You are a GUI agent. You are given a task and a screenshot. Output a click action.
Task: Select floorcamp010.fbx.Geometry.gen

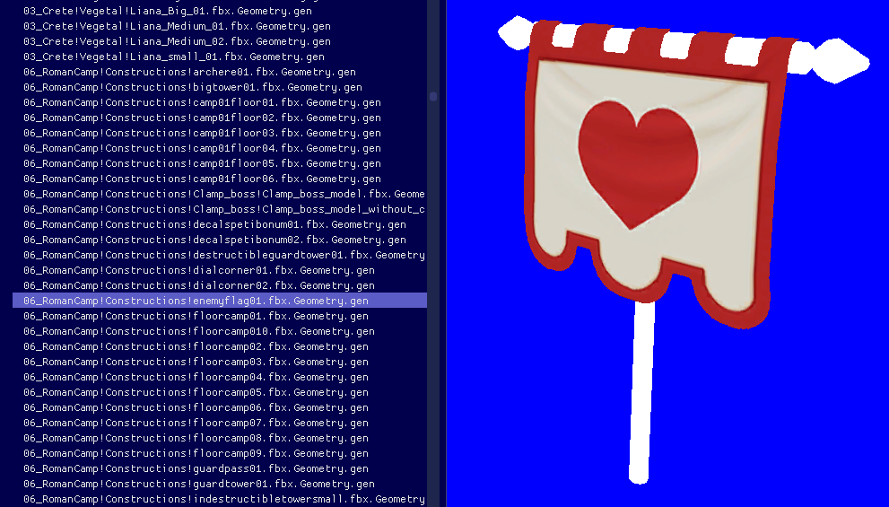220,332
